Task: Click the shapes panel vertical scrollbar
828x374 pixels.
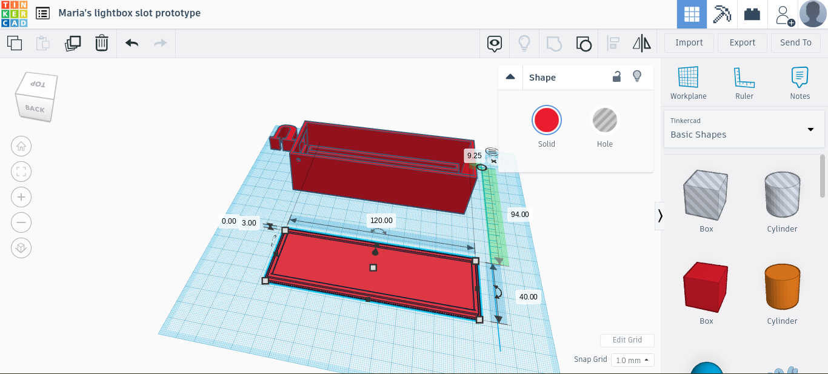Action: [823, 176]
